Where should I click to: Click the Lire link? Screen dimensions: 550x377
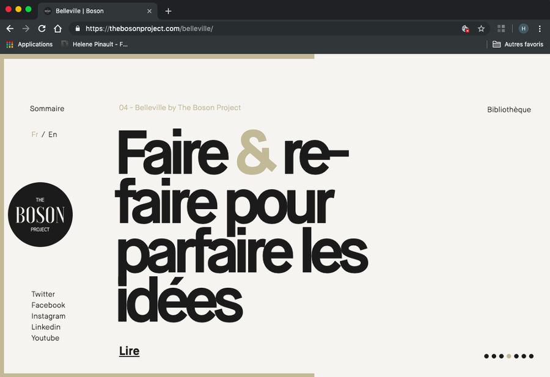pos(129,351)
